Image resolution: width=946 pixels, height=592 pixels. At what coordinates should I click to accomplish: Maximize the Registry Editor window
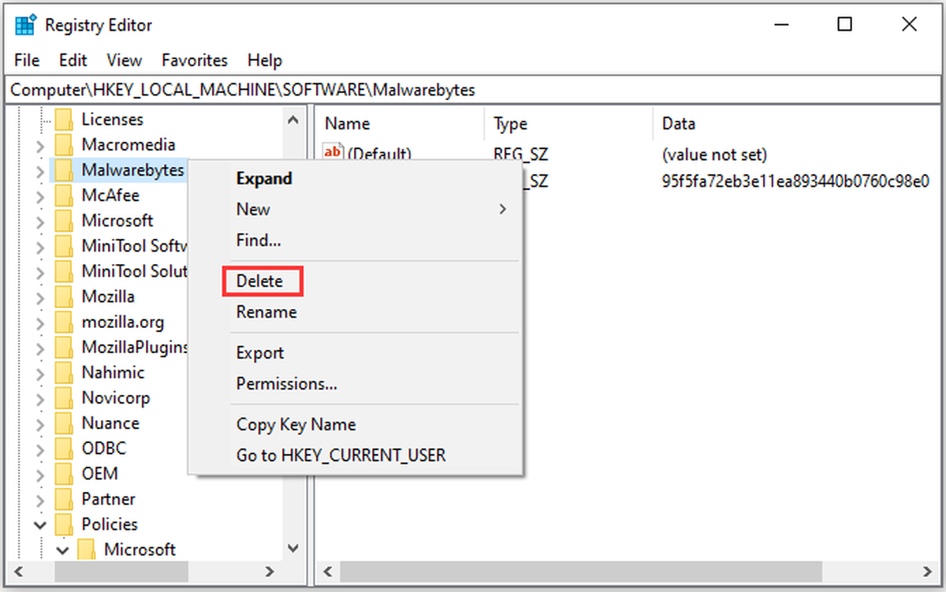844,24
